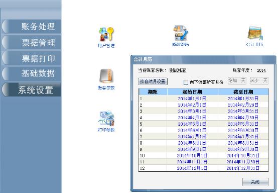Click the 截至日期 column header

tap(243, 92)
